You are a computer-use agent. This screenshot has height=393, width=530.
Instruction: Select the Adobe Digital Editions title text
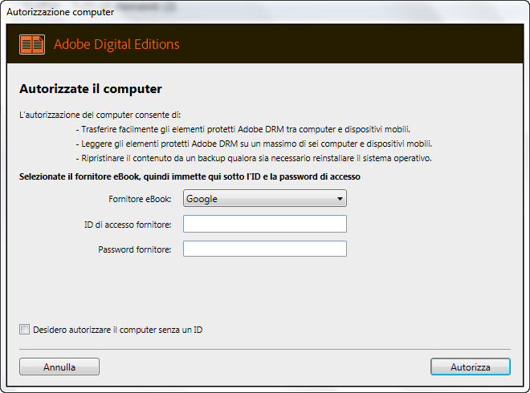116,45
